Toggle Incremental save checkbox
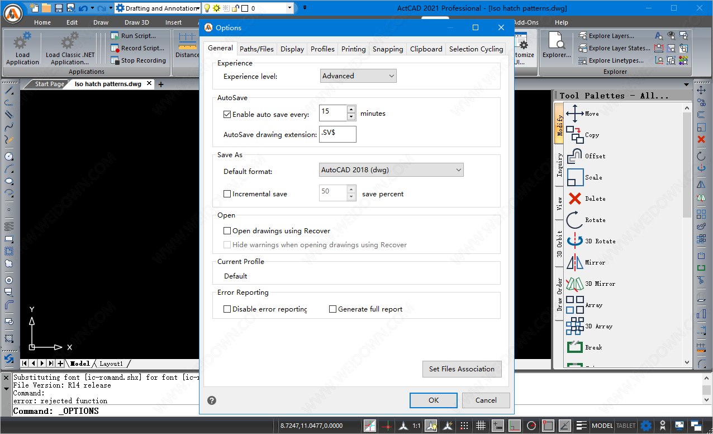713x434 pixels. [227, 194]
